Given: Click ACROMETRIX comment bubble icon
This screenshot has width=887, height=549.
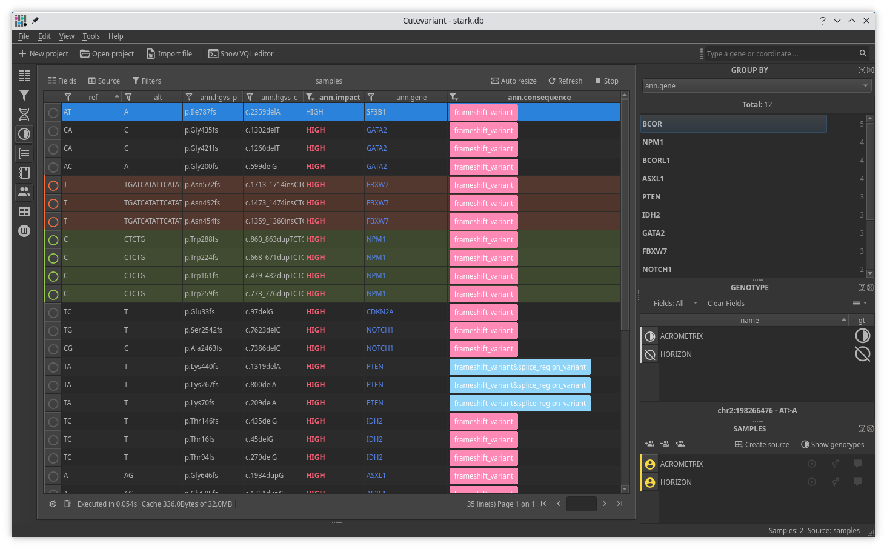Looking at the screenshot, I should pyautogui.click(x=858, y=464).
